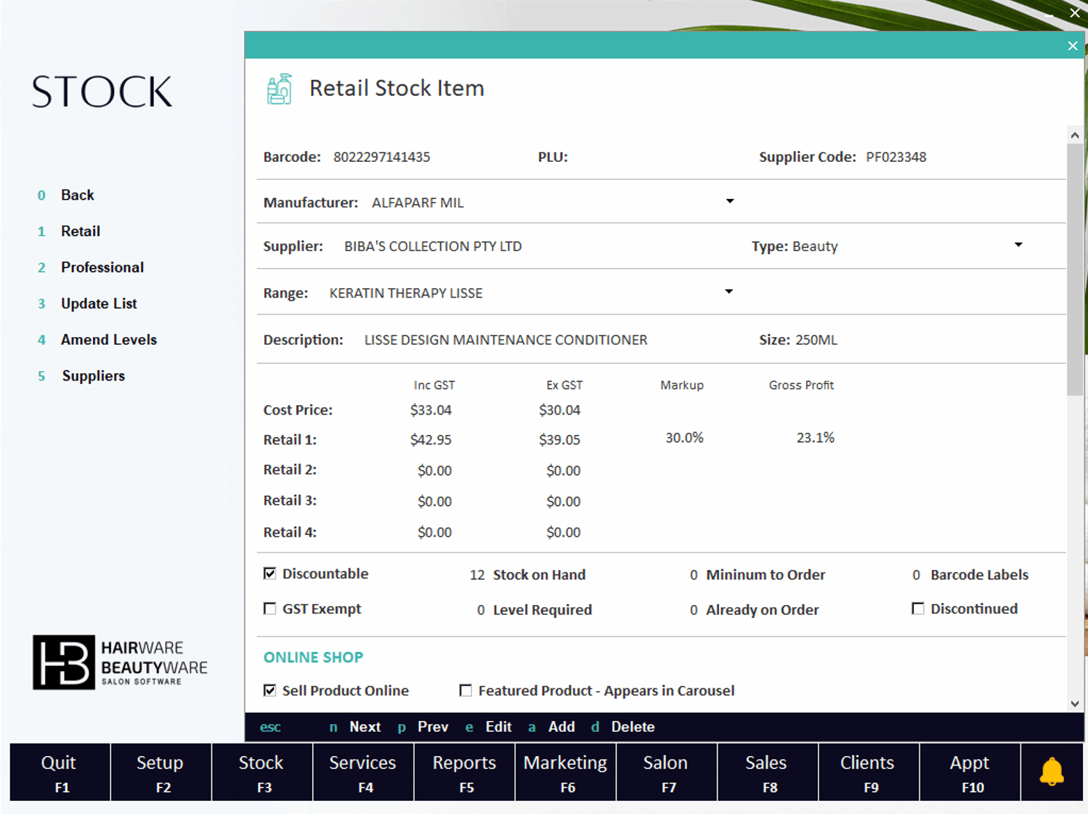Open Clients F9 section
Viewport: 1088px width, 814px height.
[x=868, y=772]
